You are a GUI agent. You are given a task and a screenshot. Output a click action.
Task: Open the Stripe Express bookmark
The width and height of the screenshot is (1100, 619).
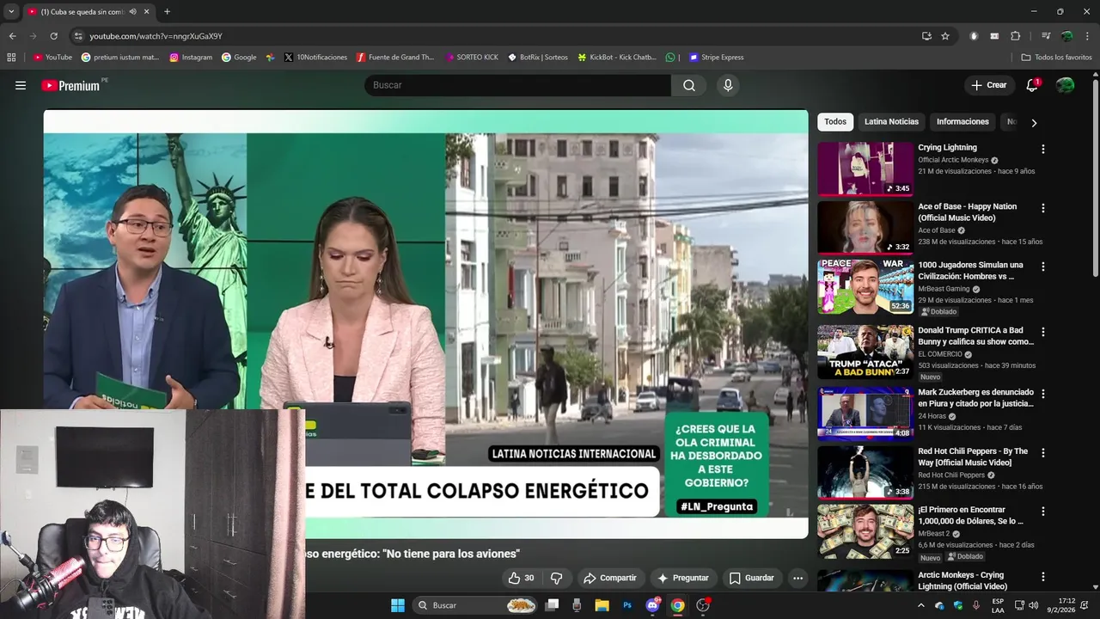pyautogui.click(x=717, y=58)
